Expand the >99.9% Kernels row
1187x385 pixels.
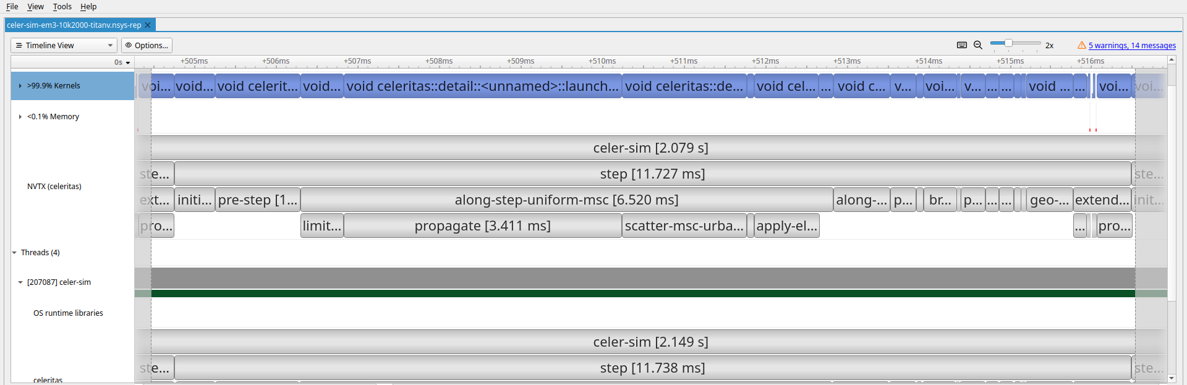[x=20, y=86]
